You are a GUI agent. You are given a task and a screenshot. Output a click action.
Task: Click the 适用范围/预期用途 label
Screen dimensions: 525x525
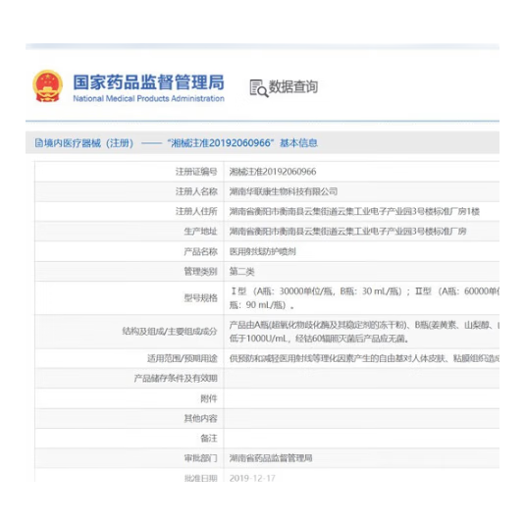tap(183, 358)
